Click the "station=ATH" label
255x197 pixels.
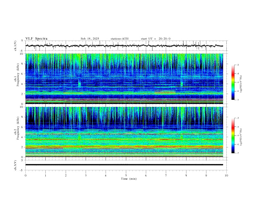[119, 39]
